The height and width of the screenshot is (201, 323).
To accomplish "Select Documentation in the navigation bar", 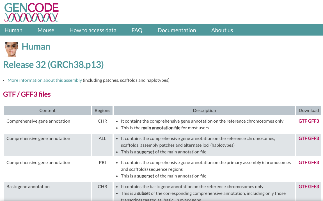I will tap(177, 30).
